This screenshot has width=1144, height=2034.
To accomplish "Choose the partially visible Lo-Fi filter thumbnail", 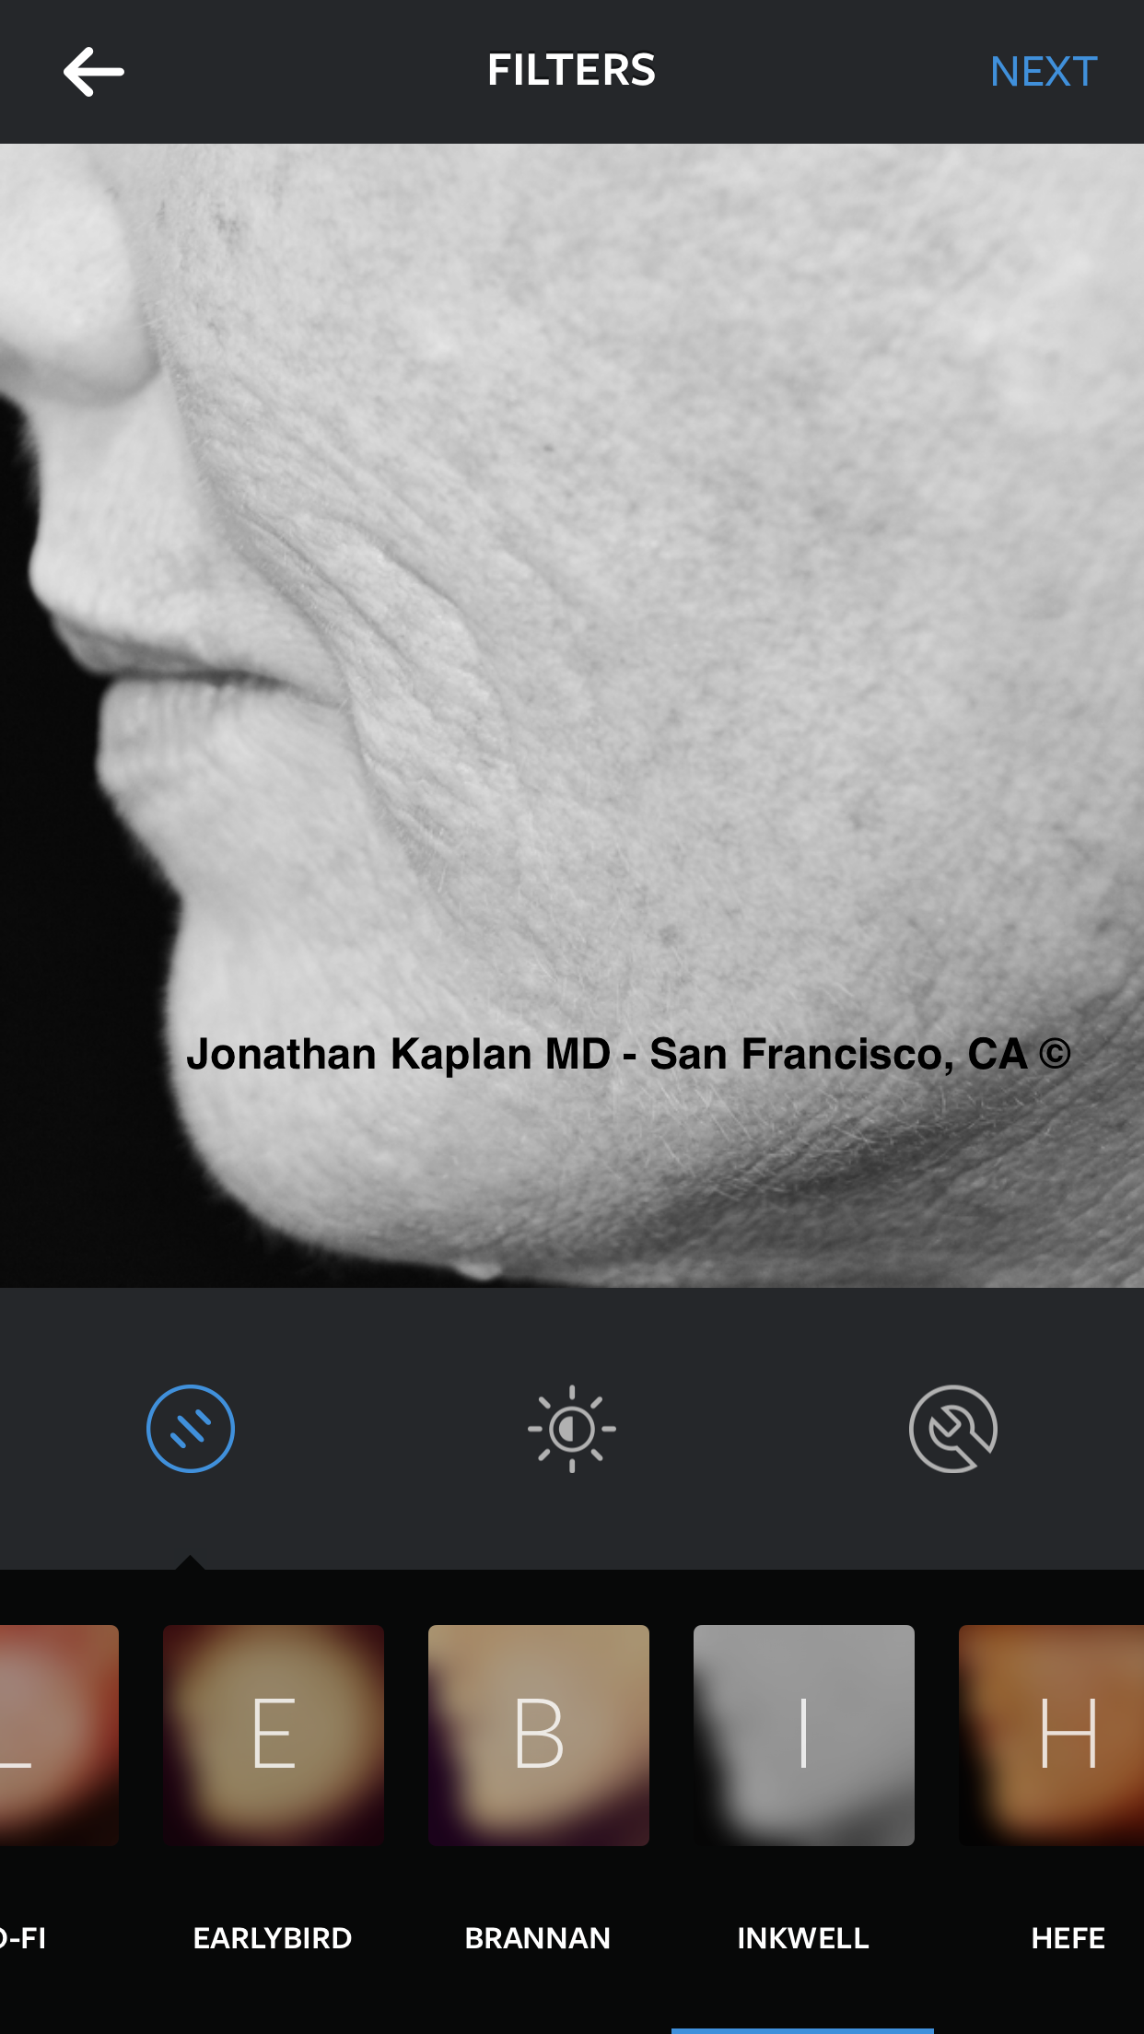I will (59, 1736).
